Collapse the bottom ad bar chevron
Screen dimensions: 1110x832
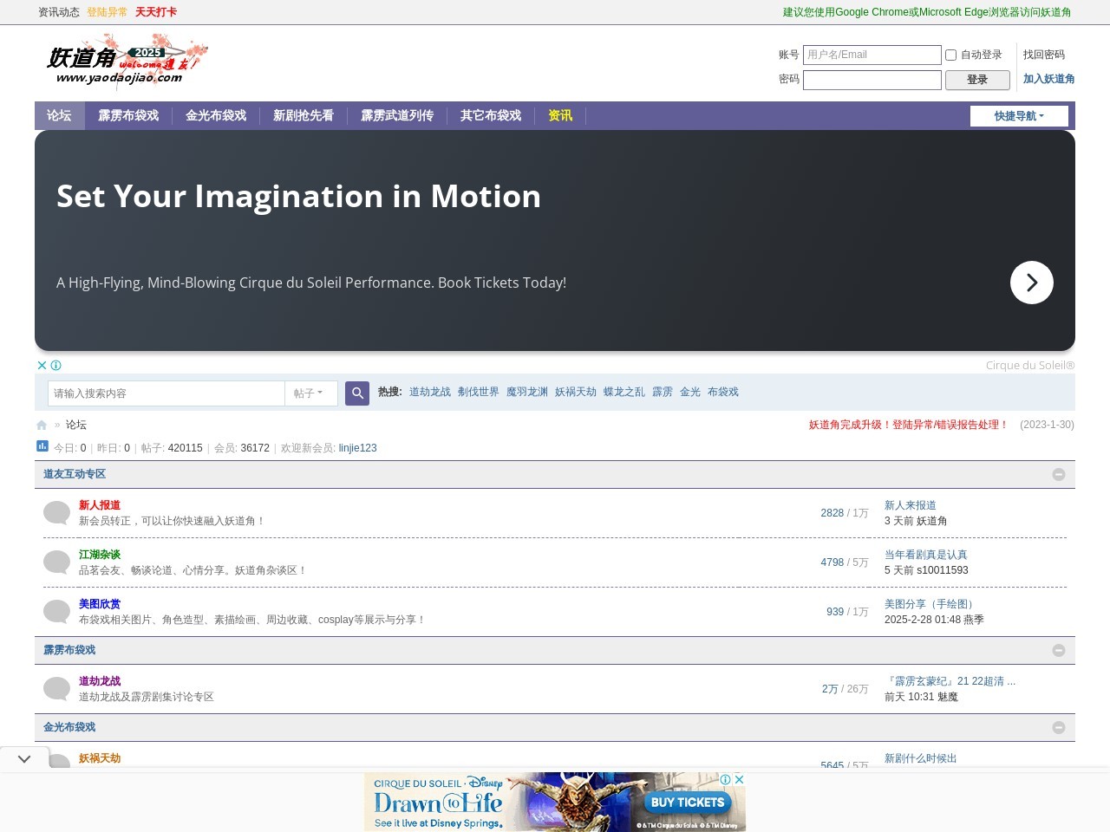coord(24,758)
